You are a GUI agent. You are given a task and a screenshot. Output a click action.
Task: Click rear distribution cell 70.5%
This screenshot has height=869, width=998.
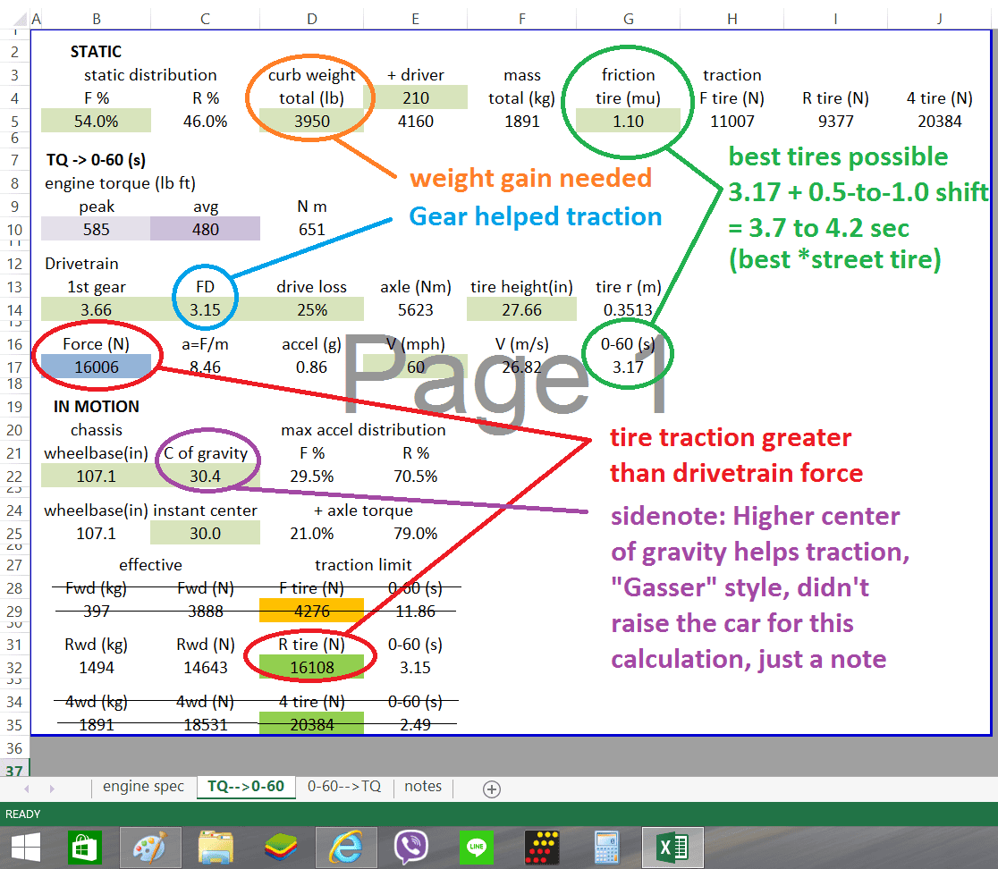pos(416,476)
